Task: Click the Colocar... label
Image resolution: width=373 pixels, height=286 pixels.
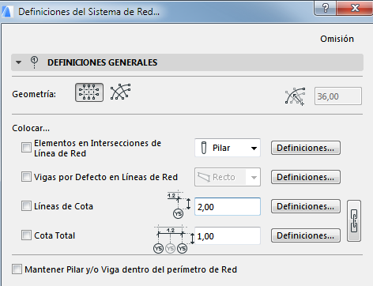Action: (31, 128)
